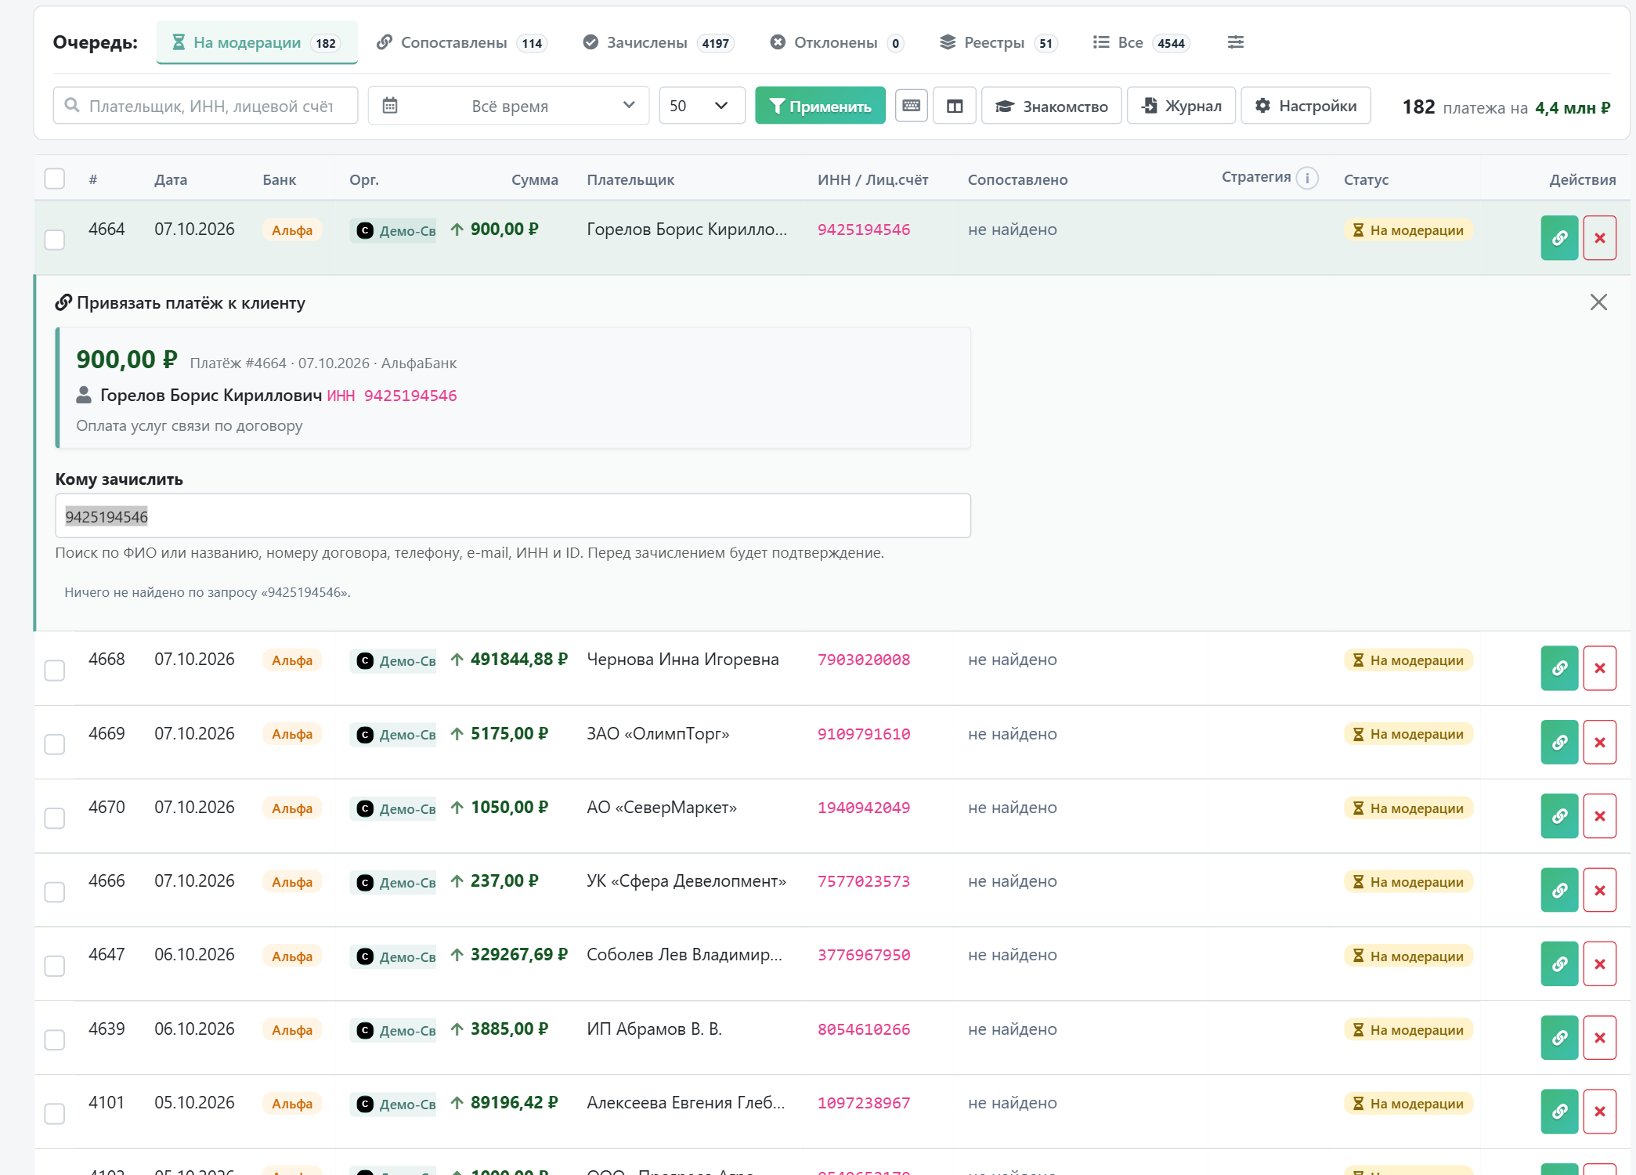
Task: Check the box for payment 4668
Action: [54, 671]
